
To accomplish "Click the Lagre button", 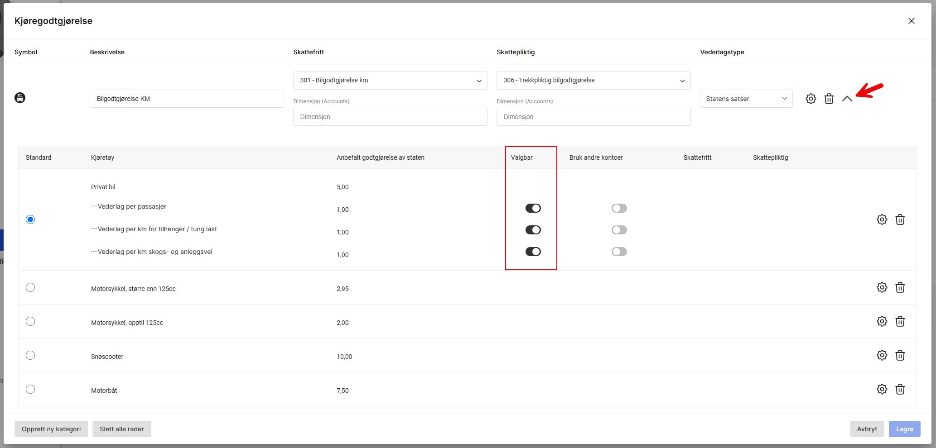I will (x=904, y=429).
